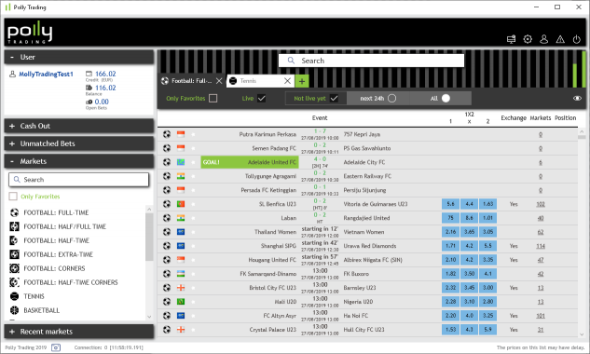Open the layout monitor icon in header
Screen dimensions: 590x354
click(511, 39)
